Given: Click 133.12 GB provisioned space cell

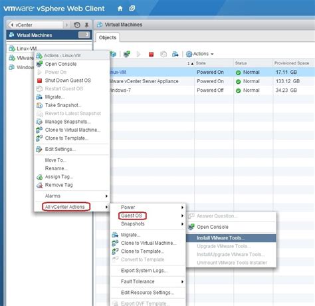Looking at the screenshot, I should (288, 81).
